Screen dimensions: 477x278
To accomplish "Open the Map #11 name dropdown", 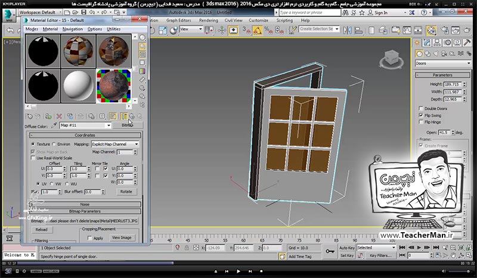I will click(85, 125).
